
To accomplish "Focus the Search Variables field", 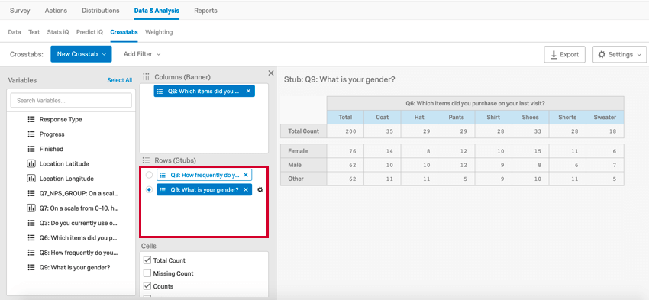I will pos(71,101).
